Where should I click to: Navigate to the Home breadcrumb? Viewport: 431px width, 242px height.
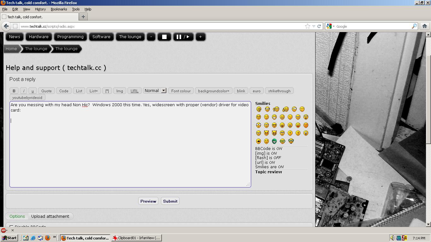[11, 49]
